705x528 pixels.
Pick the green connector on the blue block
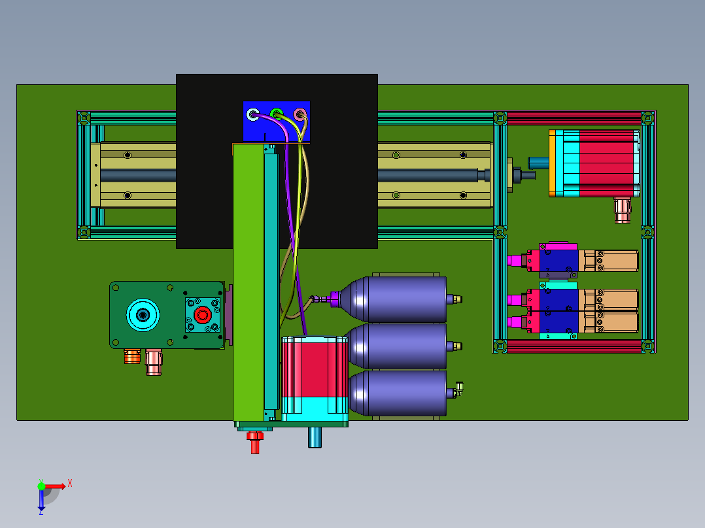276,114
